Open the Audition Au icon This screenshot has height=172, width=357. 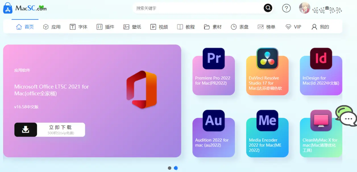click(x=214, y=120)
